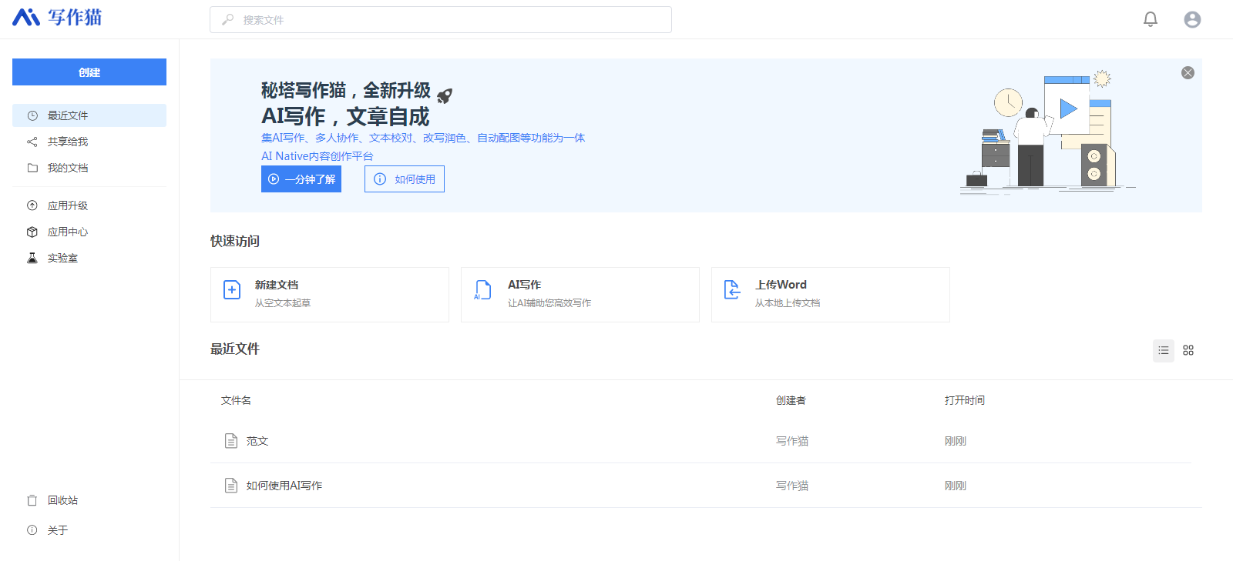Open 回收站 trash in the sidebar
1233x561 pixels.
[62, 500]
